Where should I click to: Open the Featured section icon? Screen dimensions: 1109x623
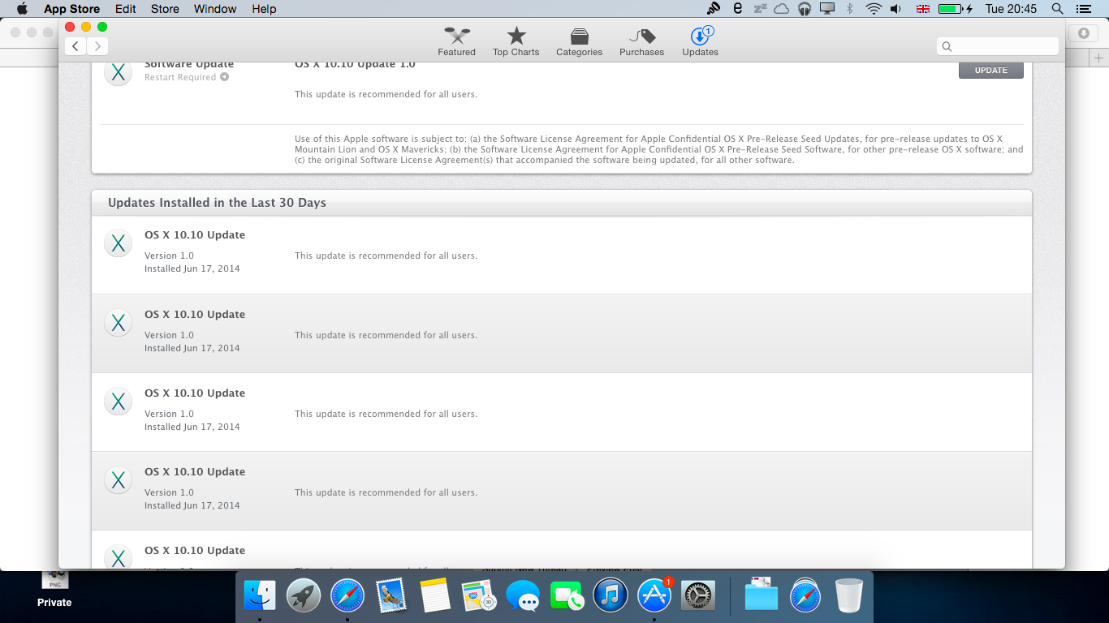[456, 36]
